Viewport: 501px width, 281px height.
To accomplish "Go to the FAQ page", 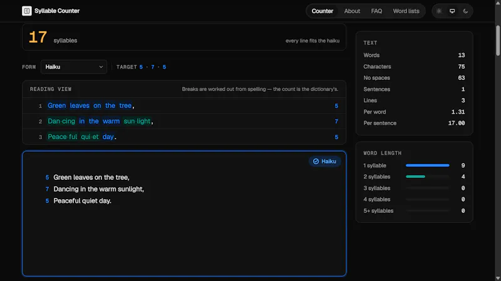I will click(x=376, y=11).
